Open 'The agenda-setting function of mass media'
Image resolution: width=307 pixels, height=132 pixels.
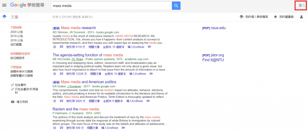(88, 55)
